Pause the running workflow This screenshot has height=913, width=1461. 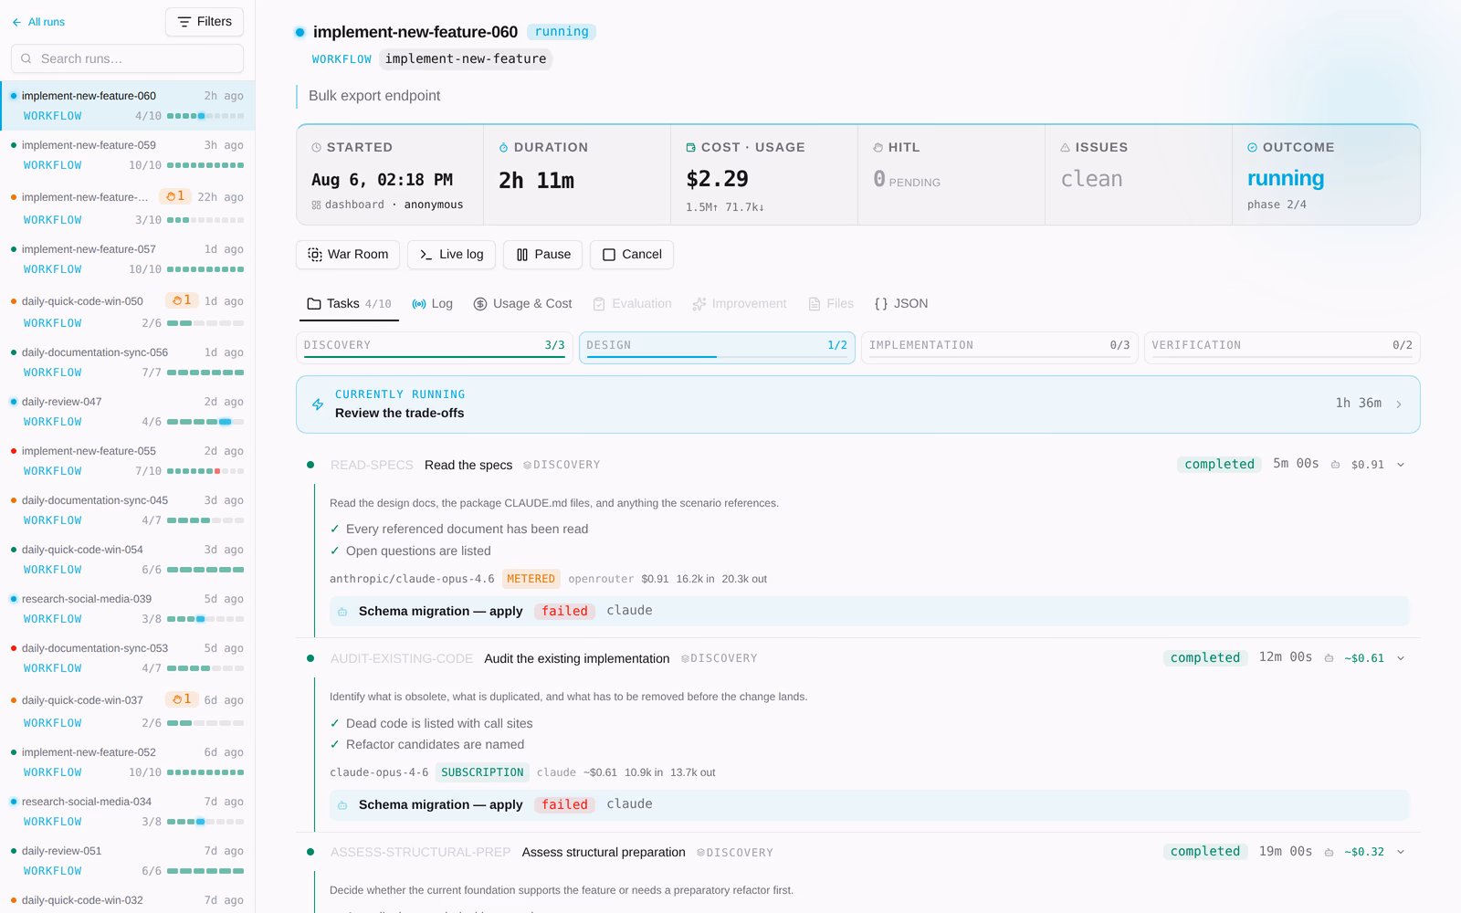[543, 255]
